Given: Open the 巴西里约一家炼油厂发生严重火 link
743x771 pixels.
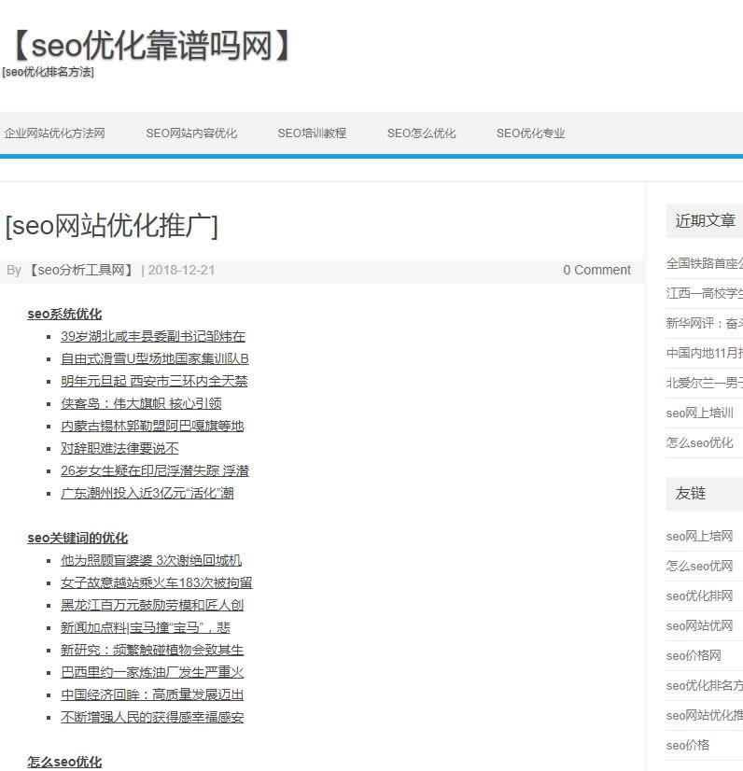Looking at the screenshot, I should tap(152, 672).
